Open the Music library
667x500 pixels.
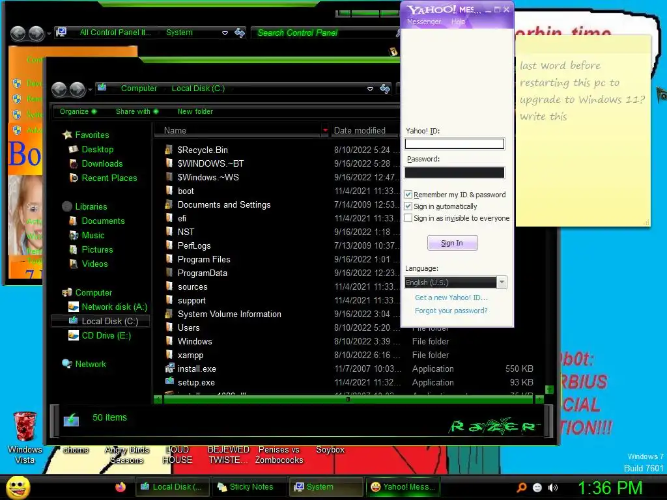(92, 236)
